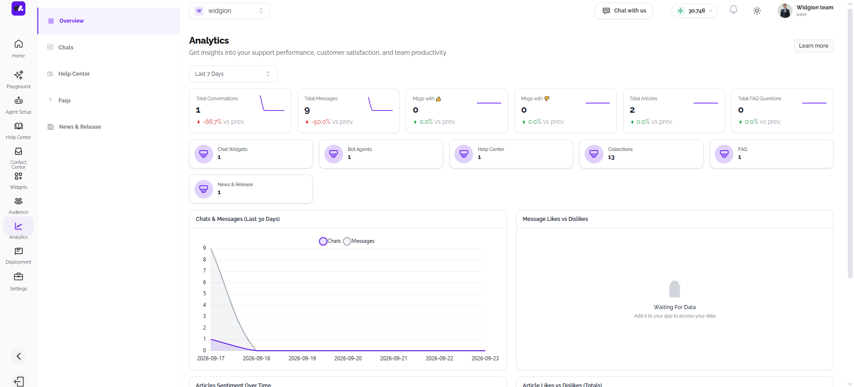Expand the Last 7 Days range dropdown

pyautogui.click(x=234, y=74)
